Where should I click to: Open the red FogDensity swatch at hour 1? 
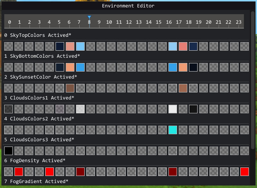pos(19,172)
